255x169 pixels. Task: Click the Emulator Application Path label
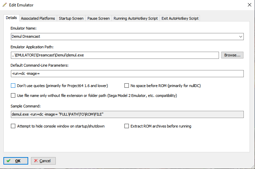(32, 47)
